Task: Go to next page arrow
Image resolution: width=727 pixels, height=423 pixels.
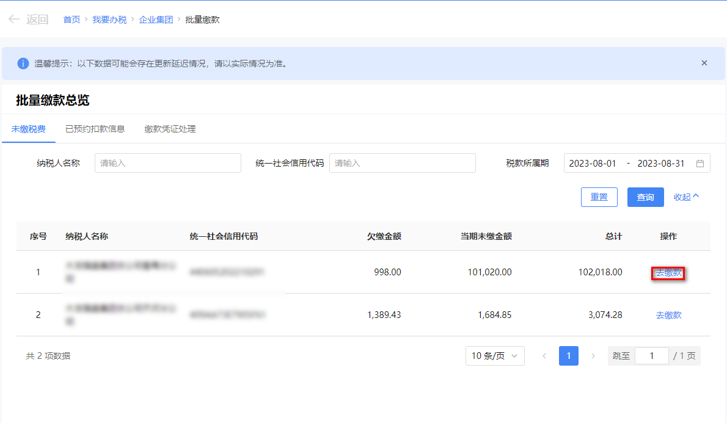Action: tap(593, 356)
